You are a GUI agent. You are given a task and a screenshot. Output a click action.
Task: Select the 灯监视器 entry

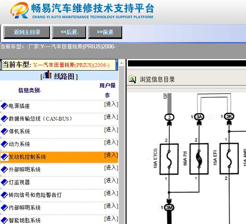click(x=19, y=183)
